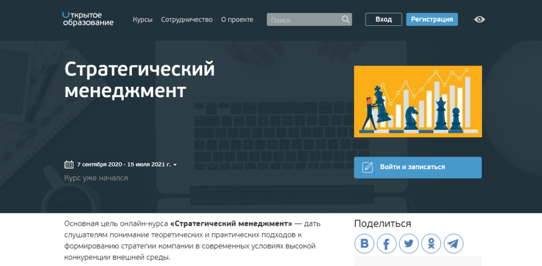Click the search magnifier icon

(346, 20)
